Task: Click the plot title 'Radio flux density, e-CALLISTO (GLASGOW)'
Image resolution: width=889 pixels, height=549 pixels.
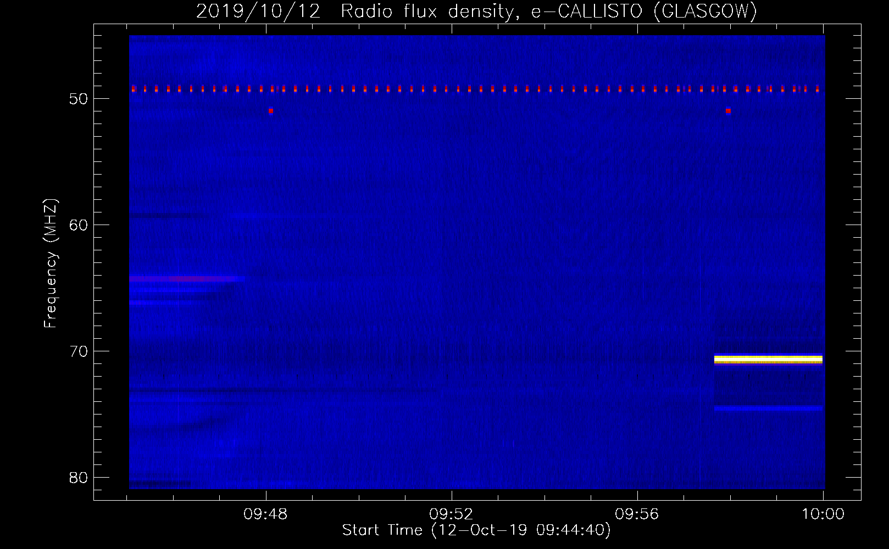Action: 549,12
